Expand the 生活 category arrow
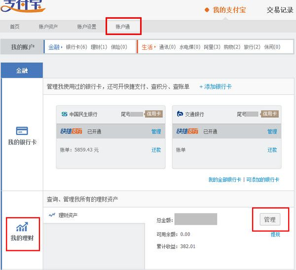Image resolution: width=296 pixels, height=270 pixels. 155,47
